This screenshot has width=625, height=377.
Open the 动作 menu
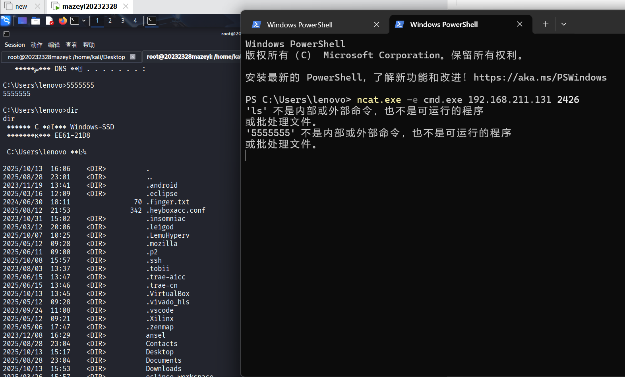[x=37, y=45]
